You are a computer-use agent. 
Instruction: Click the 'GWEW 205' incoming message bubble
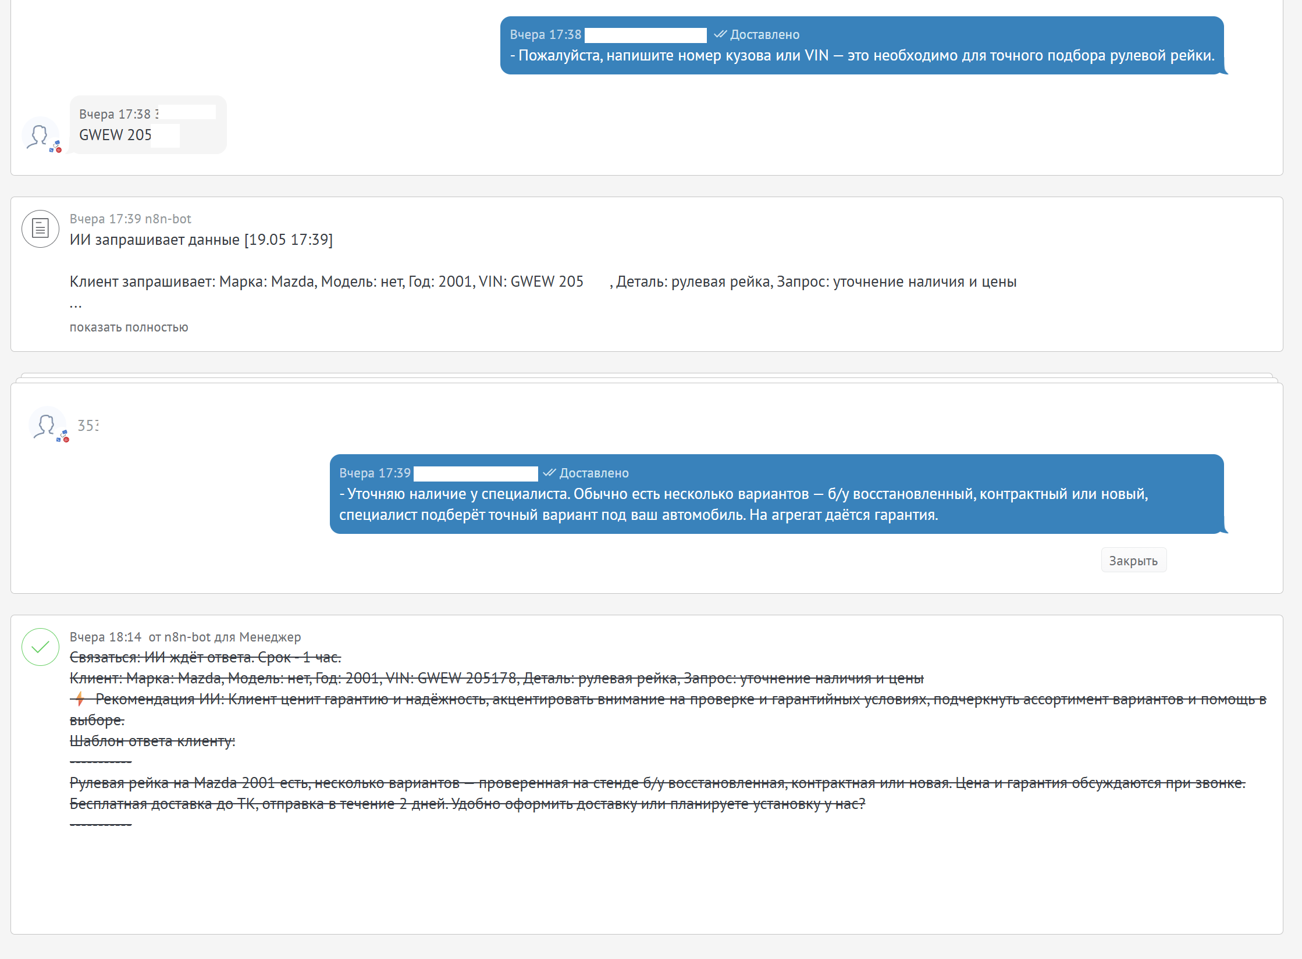148,125
